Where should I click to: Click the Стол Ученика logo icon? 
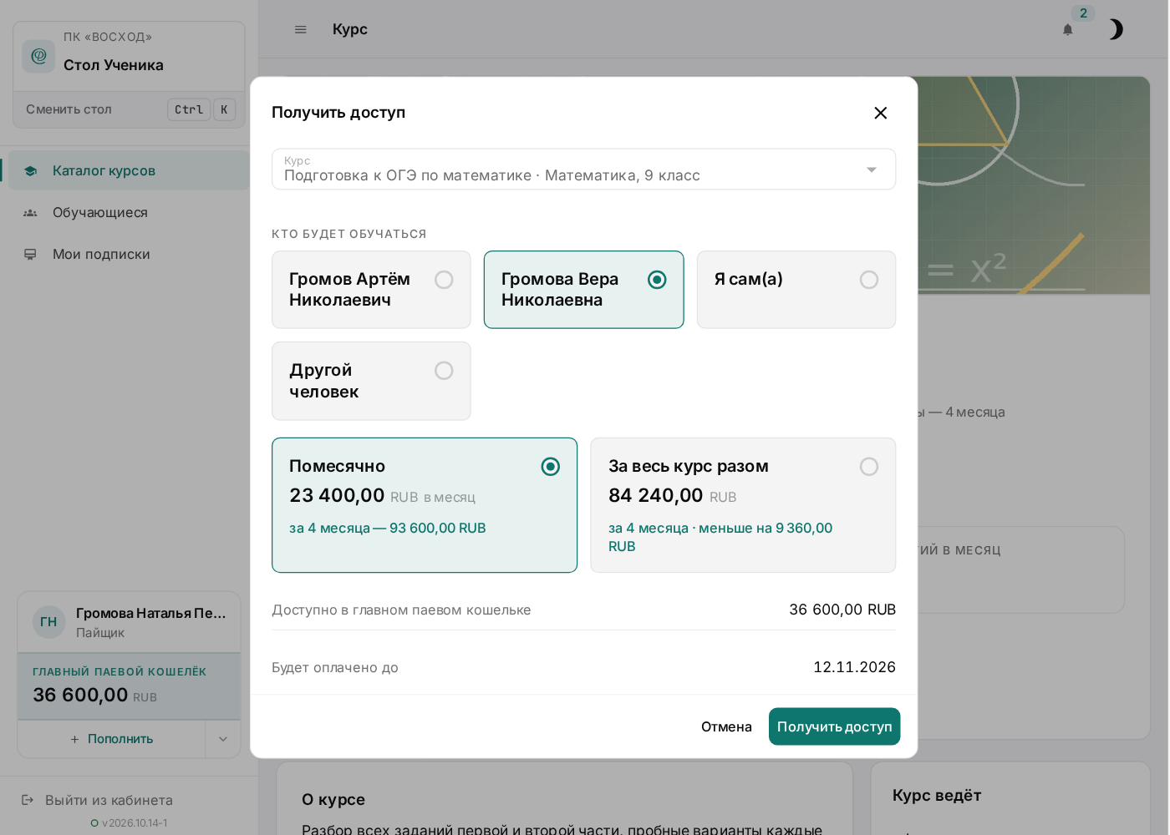click(x=38, y=56)
